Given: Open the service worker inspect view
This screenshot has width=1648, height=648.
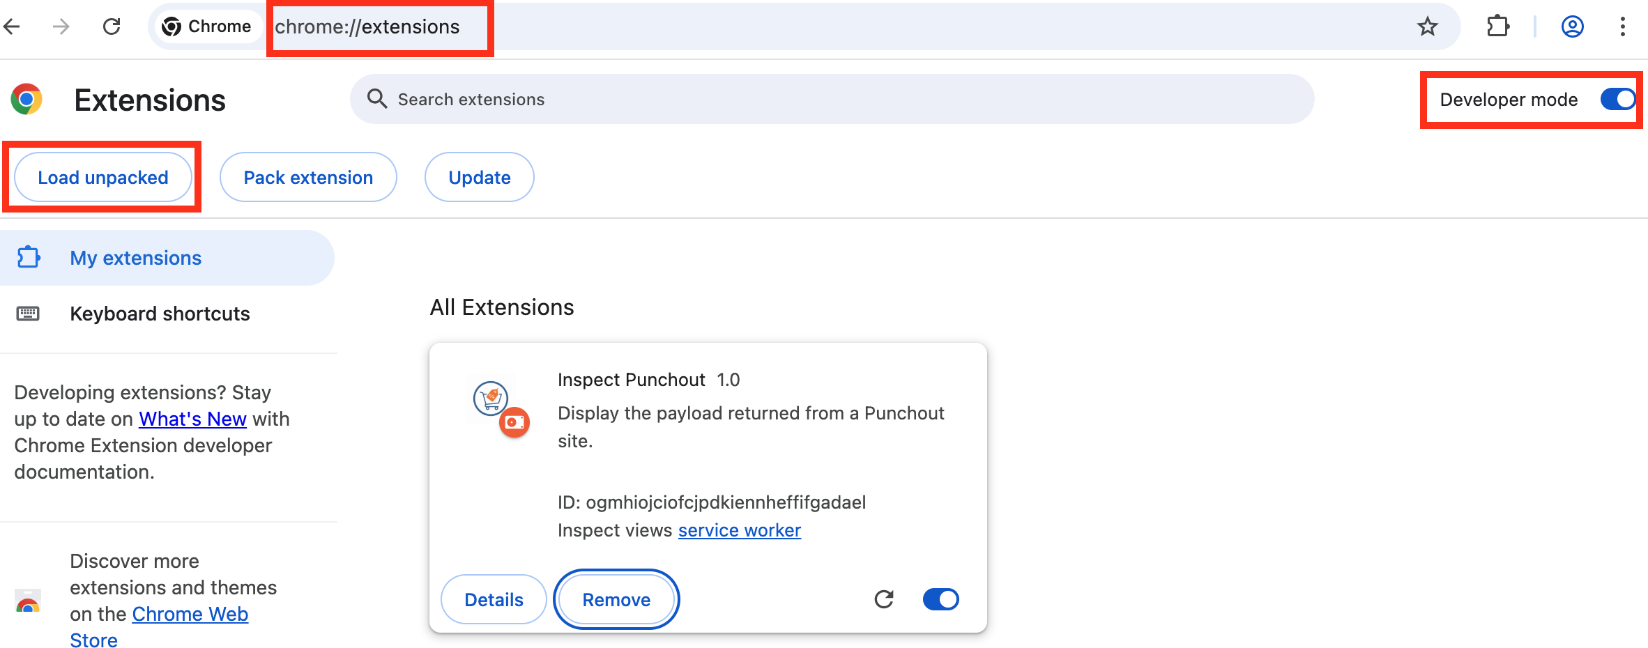Looking at the screenshot, I should coord(739,530).
